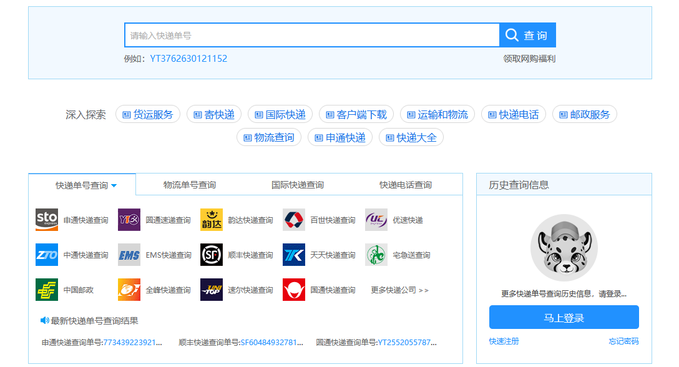
Task: Click the 马上登录 login button
Action: 564,318
